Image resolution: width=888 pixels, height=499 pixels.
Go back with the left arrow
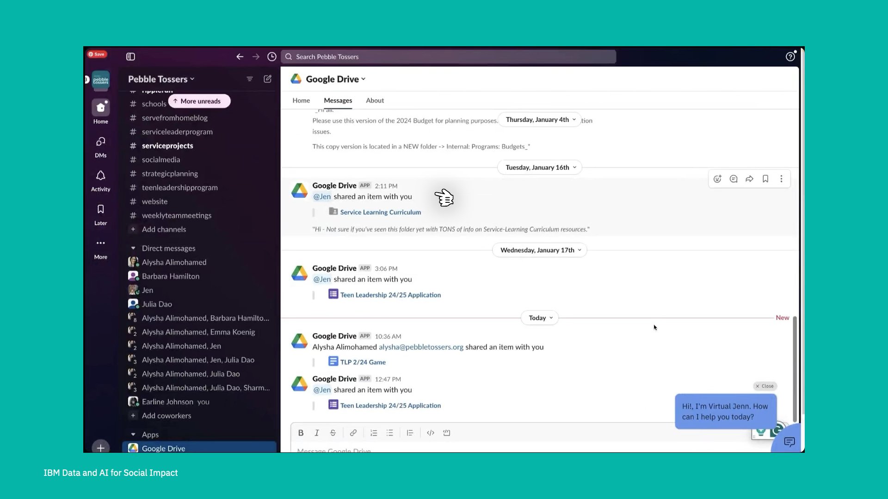tap(240, 56)
